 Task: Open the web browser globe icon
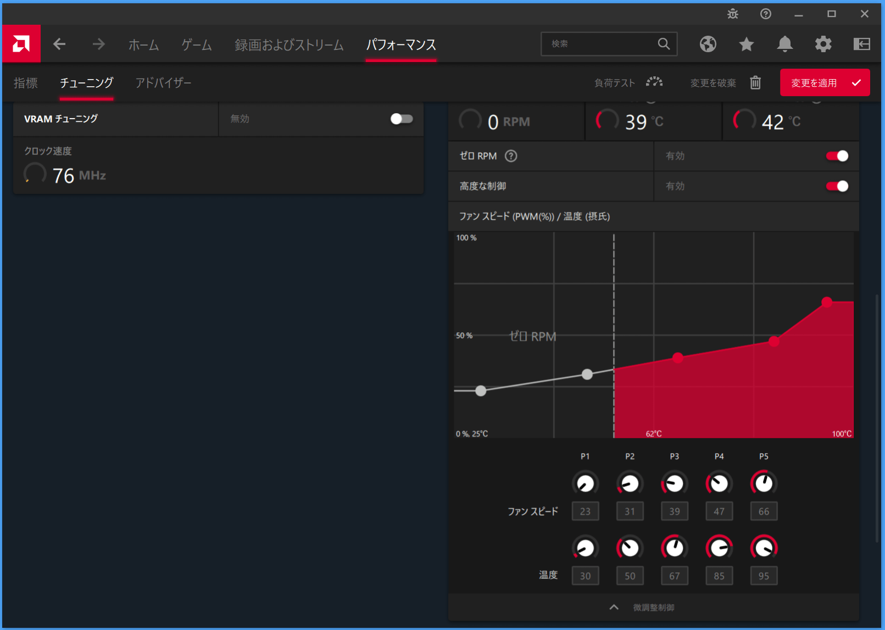coord(708,44)
